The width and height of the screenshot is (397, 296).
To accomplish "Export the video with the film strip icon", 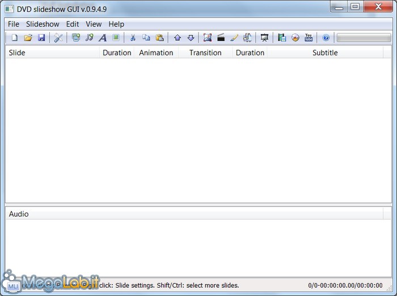I will pyautogui.click(x=282, y=38).
